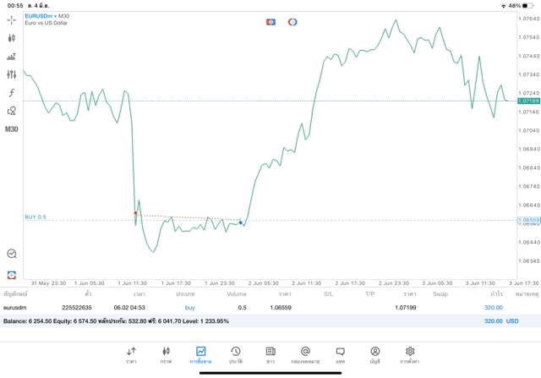Image resolution: width=541 pixels, height=378 pixels.
Task: Open the function (f) indicators icon
Action: click(x=12, y=93)
